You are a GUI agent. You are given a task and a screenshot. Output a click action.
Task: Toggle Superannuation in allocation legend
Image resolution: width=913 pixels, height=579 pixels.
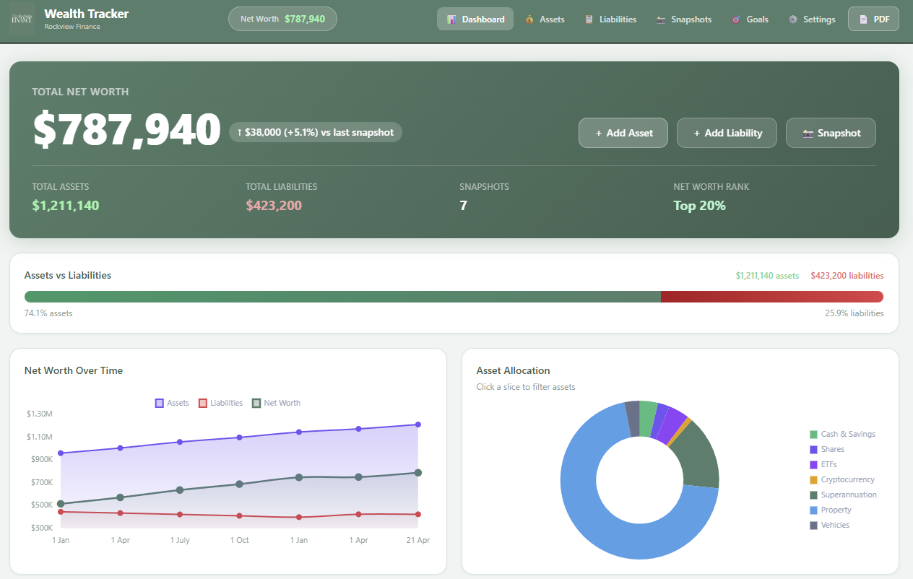click(x=843, y=495)
